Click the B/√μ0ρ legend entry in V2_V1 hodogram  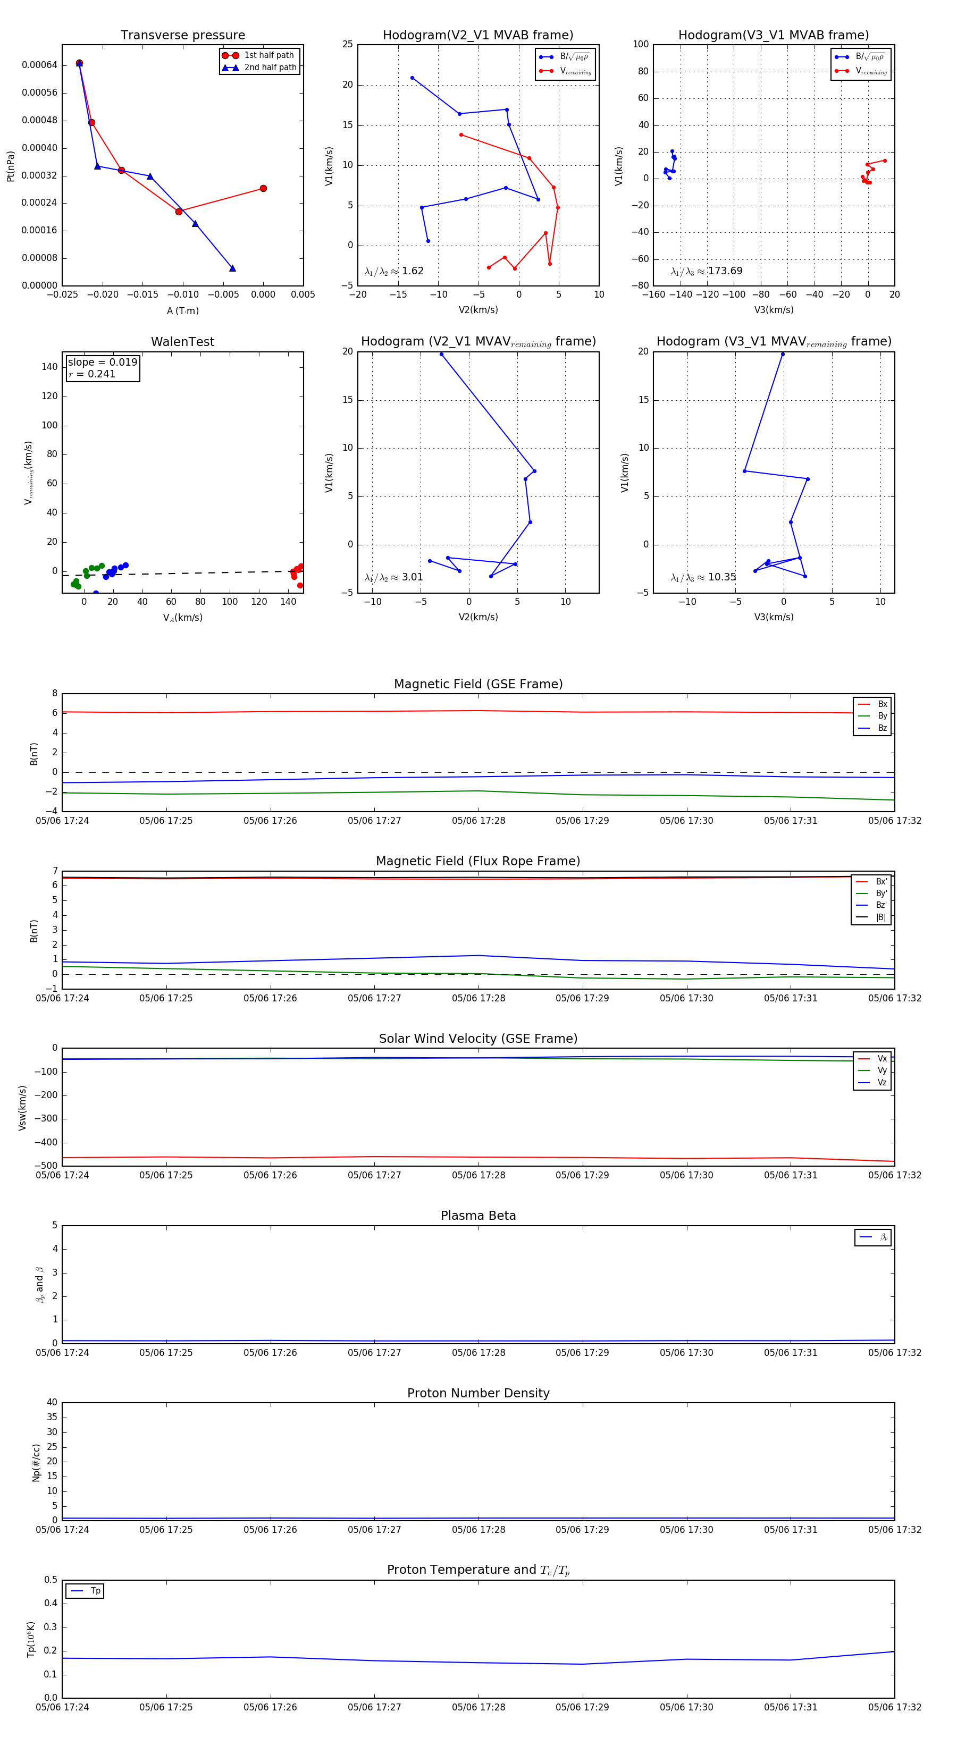(x=565, y=57)
